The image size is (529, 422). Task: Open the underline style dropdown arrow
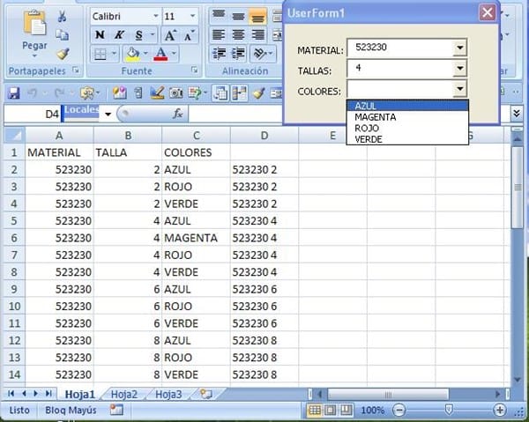[x=153, y=34]
